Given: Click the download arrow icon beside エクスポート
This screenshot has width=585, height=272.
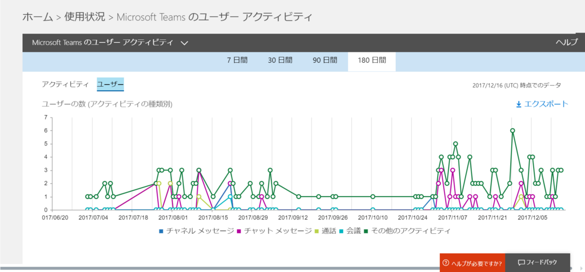Looking at the screenshot, I should 519,105.
